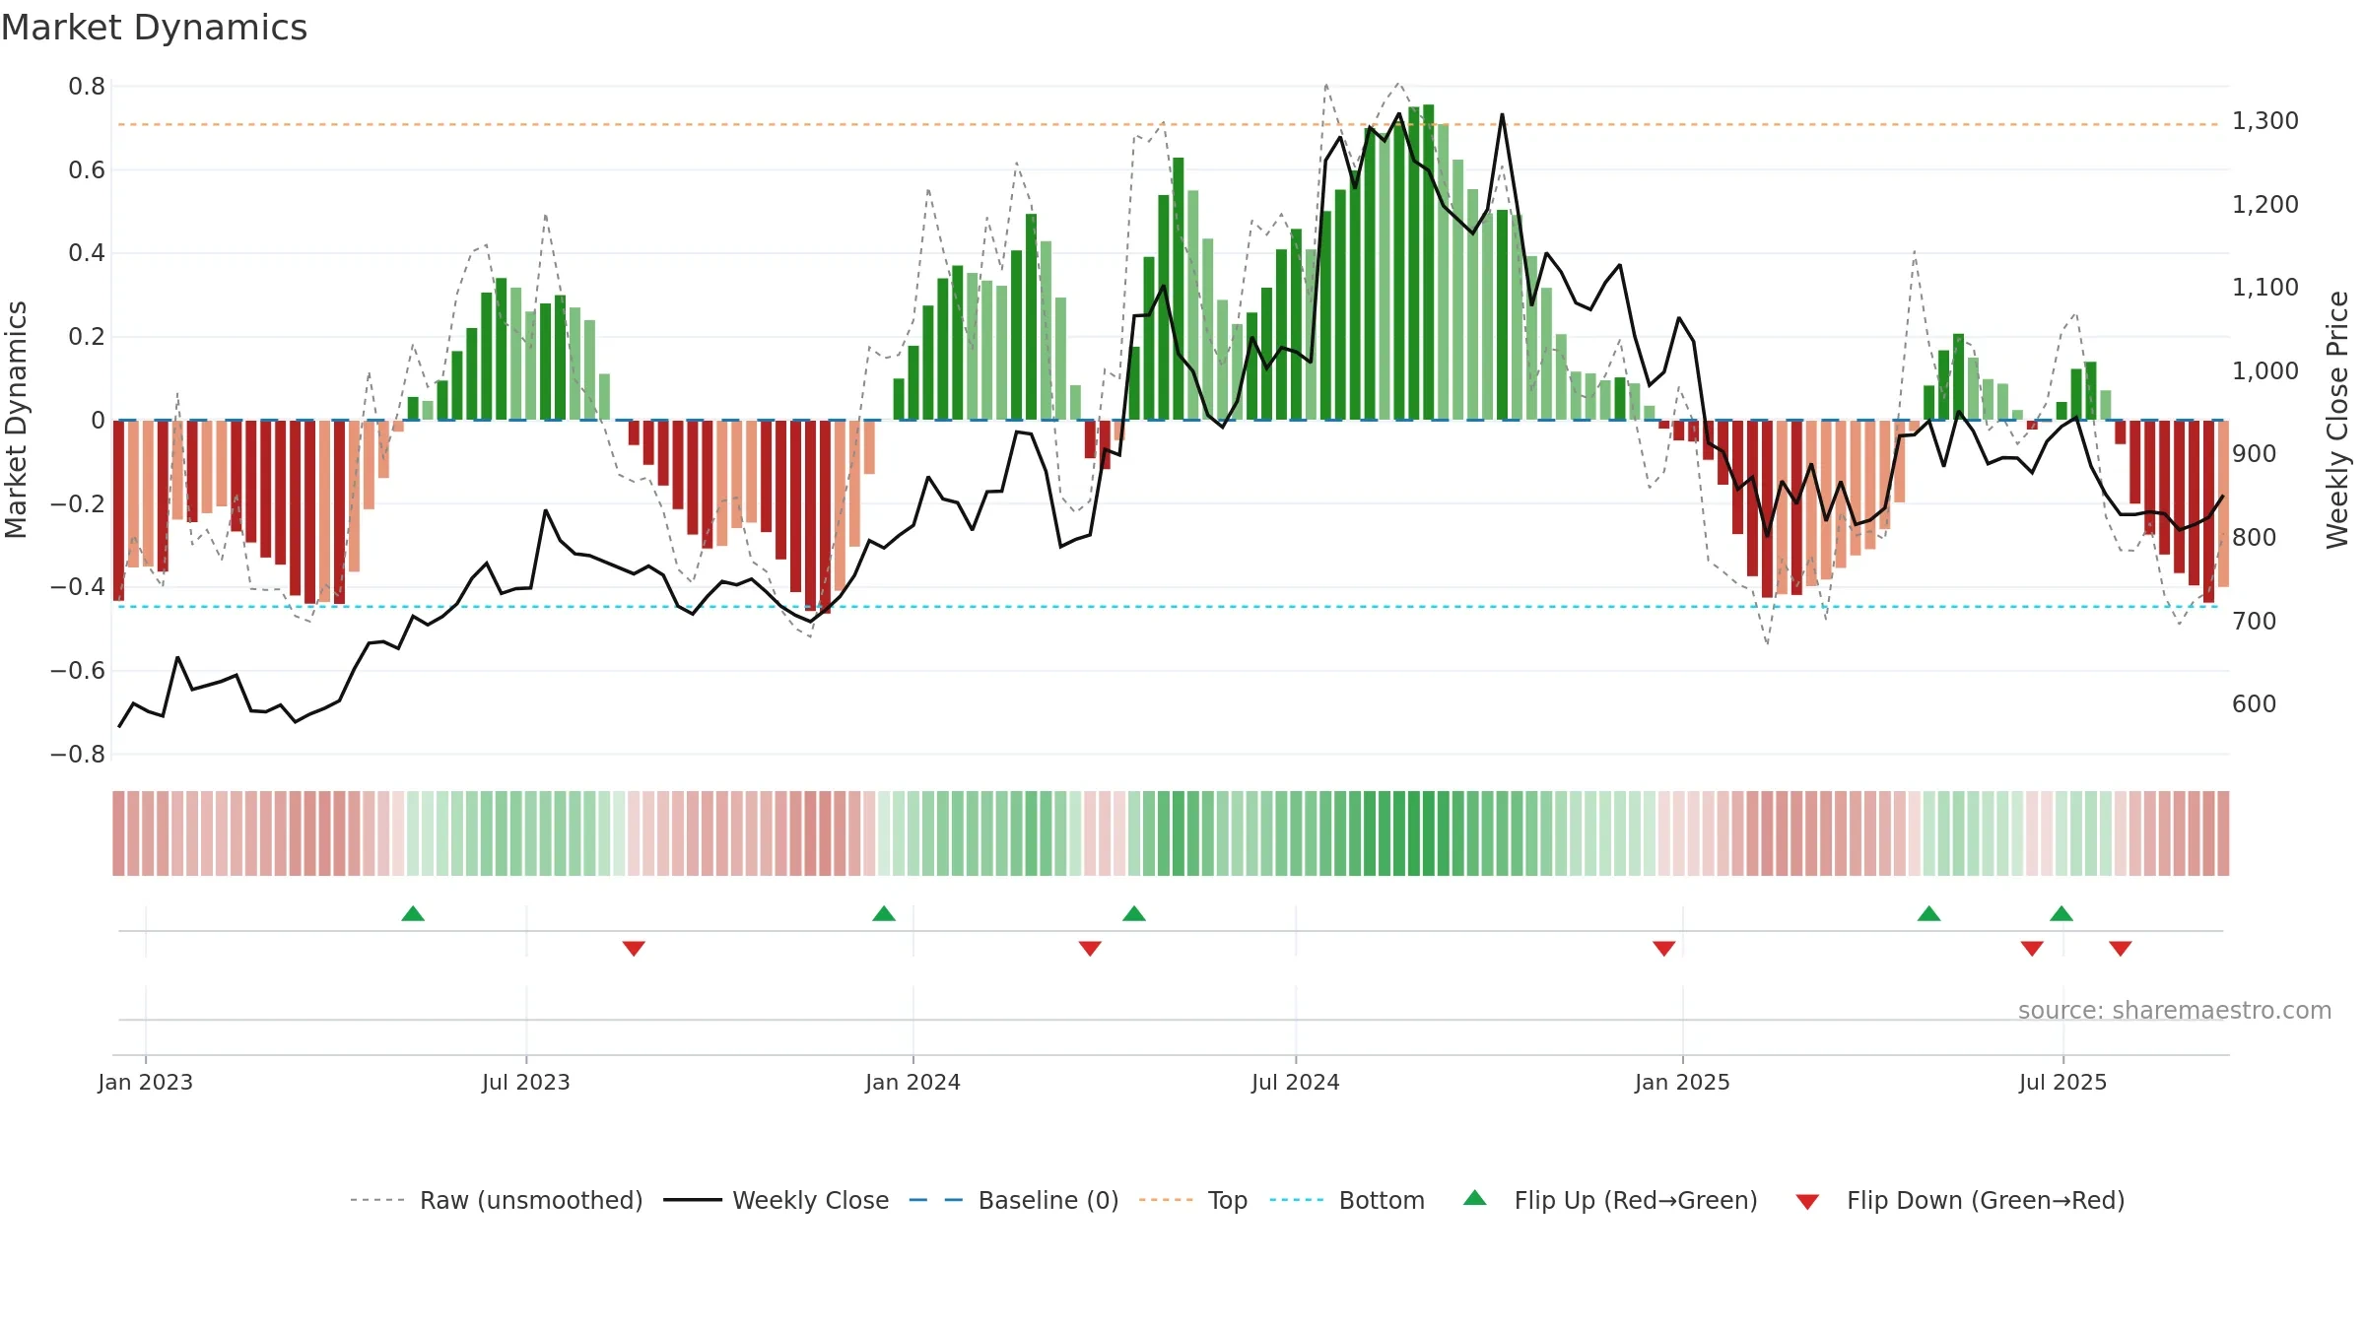Click the Flip Up triangle around April 2025
Screen dimensions: 2365x1330
click(1929, 913)
